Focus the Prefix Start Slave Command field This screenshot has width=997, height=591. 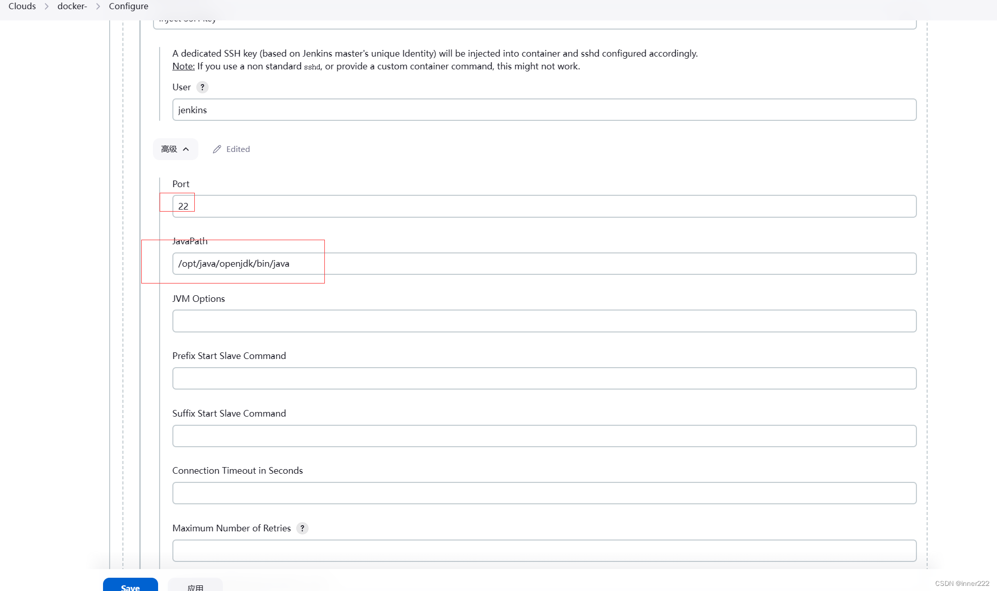(x=544, y=378)
